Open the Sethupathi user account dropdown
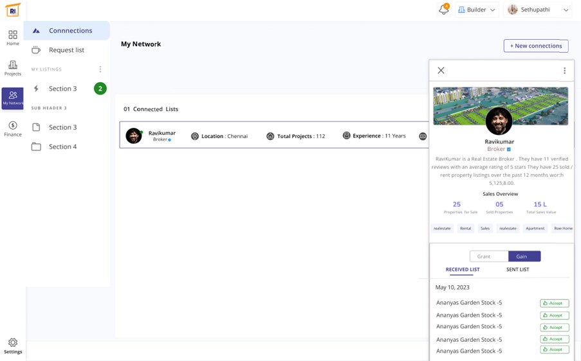The height and width of the screenshot is (361, 581). tap(538, 10)
